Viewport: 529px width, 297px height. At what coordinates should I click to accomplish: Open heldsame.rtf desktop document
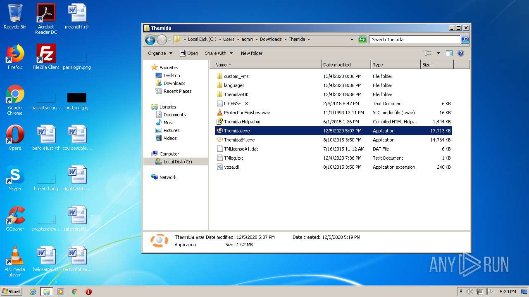coord(46,259)
